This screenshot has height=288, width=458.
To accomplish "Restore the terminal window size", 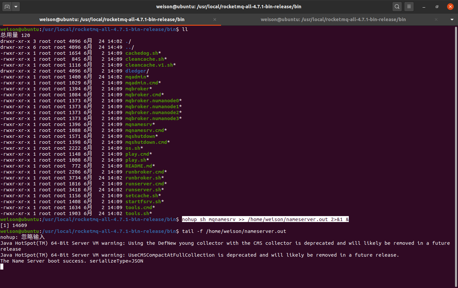I will (x=437, y=7).
